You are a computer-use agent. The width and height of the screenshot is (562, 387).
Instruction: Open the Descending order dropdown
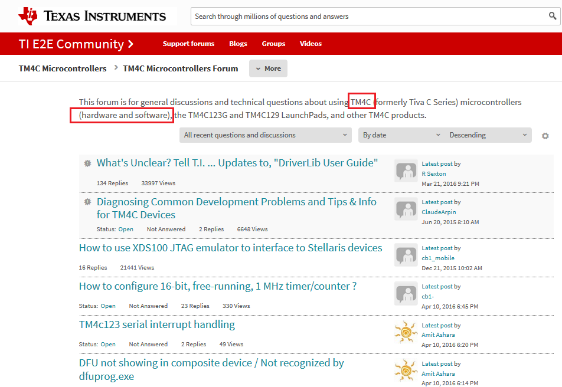[488, 135]
